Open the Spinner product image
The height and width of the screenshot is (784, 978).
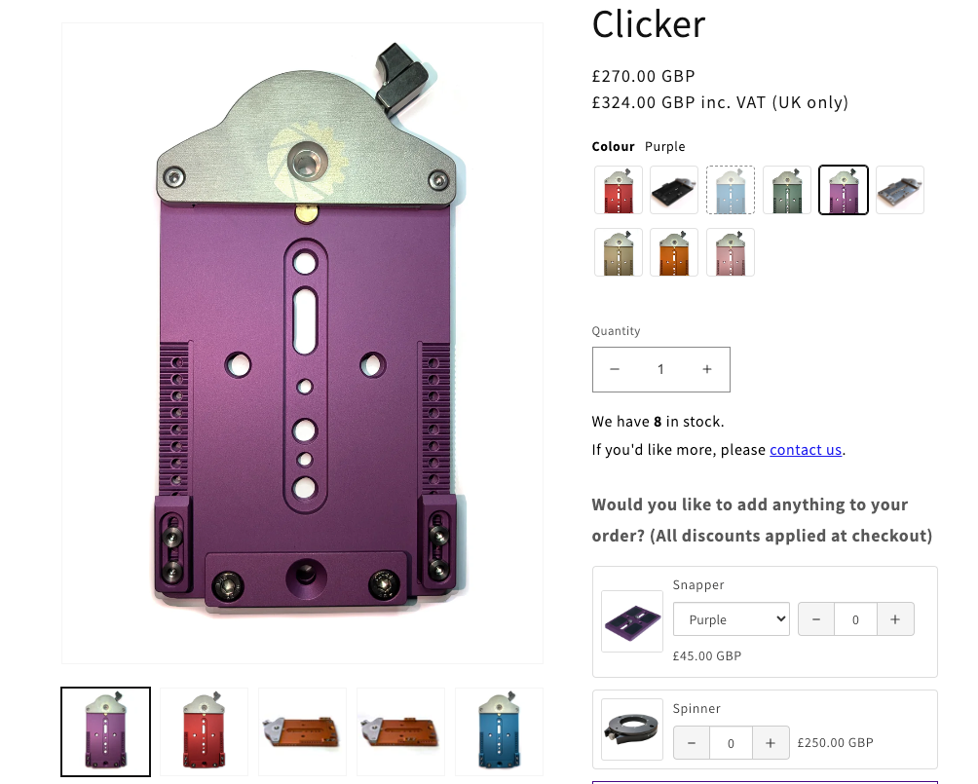(x=632, y=729)
